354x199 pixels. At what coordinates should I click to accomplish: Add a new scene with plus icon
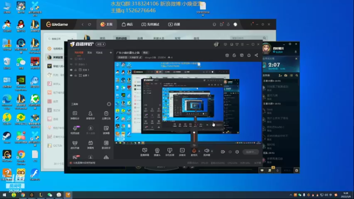(x=111, y=53)
